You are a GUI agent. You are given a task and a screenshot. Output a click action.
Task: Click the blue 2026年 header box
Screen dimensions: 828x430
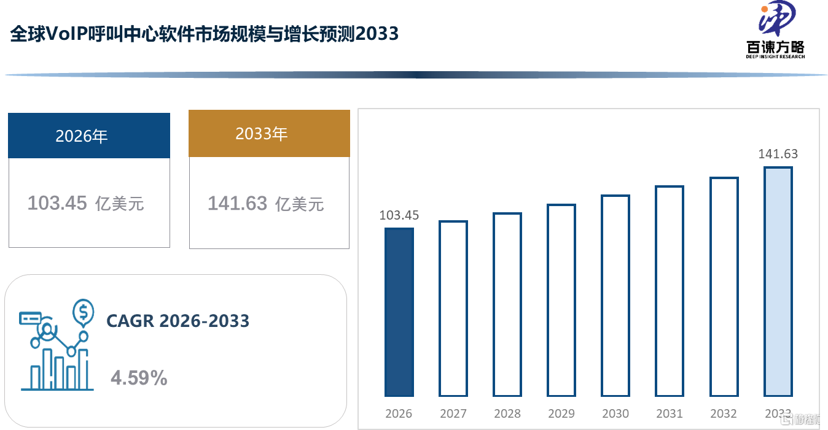click(x=89, y=136)
